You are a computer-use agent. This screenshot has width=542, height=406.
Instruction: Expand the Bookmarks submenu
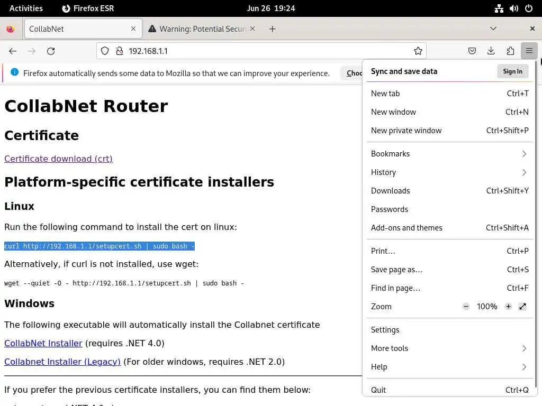(449, 154)
